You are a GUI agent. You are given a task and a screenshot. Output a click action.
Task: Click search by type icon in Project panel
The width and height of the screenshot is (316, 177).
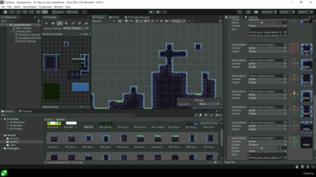pyautogui.click(x=200, y=115)
